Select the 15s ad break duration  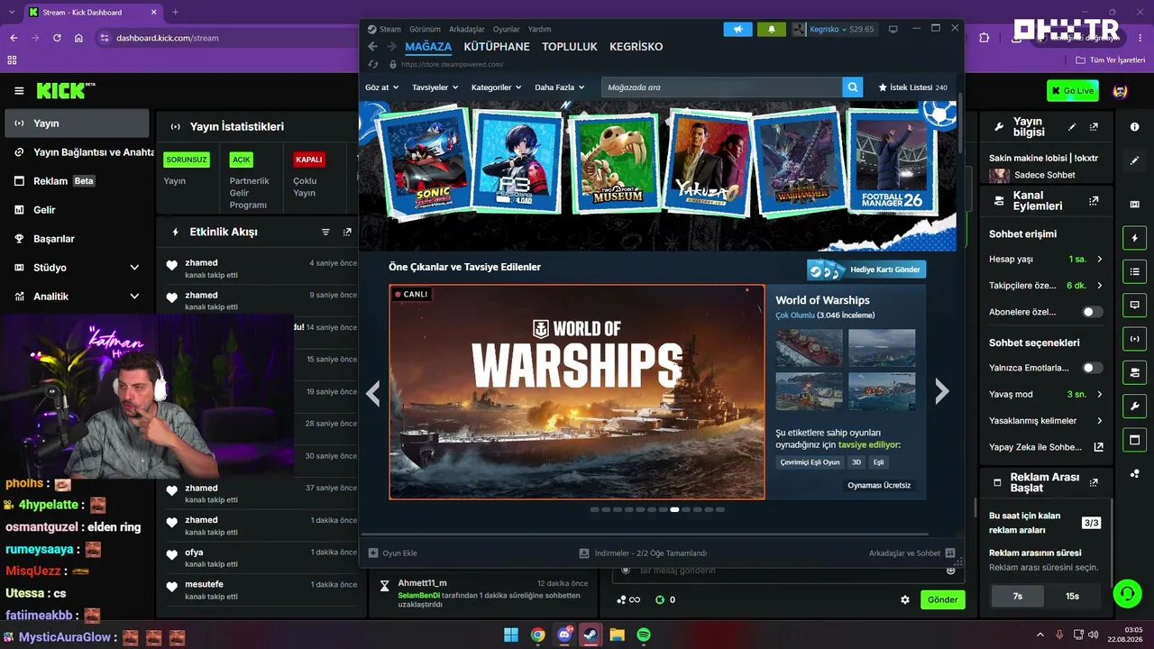(x=1072, y=596)
